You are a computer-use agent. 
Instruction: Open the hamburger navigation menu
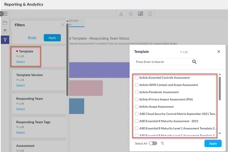5,14
